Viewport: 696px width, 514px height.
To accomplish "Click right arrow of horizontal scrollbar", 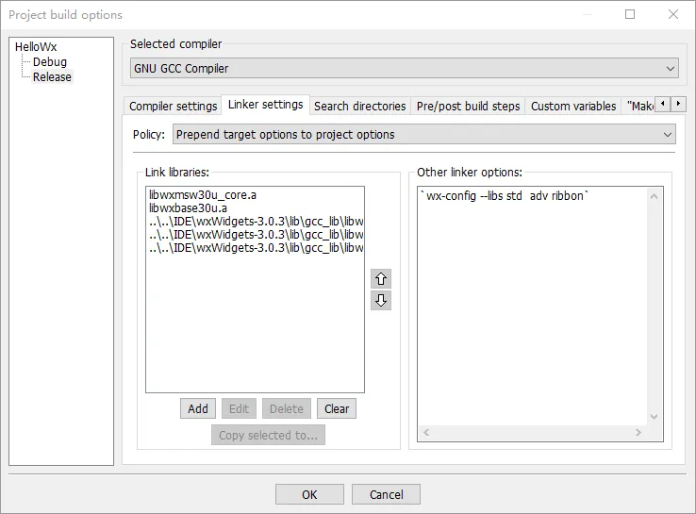I will click(638, 432).
